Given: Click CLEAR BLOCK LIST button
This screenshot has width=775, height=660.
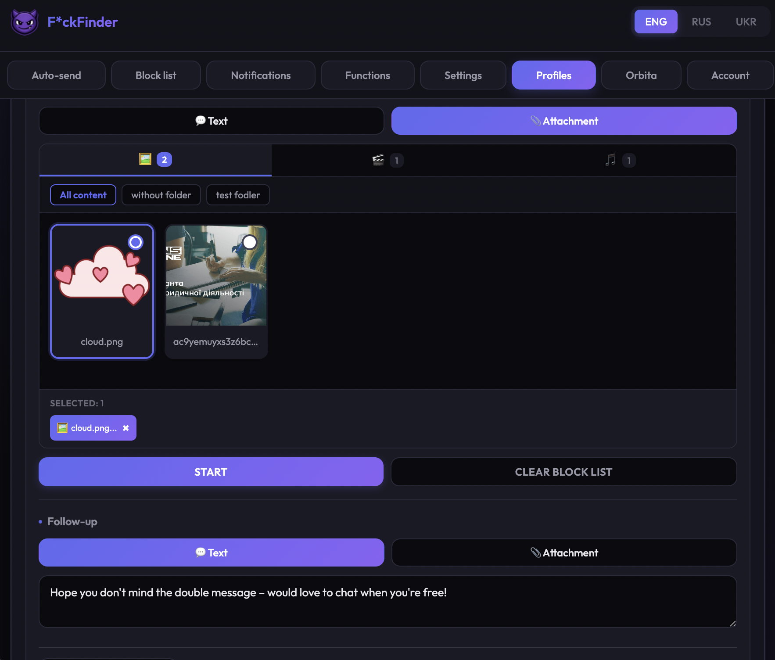Looking at the screenshot, I should (x=563, y=472).
